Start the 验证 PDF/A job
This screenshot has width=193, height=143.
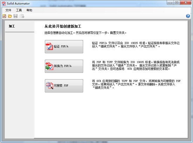pyautogui.click(x=64, y=47)
